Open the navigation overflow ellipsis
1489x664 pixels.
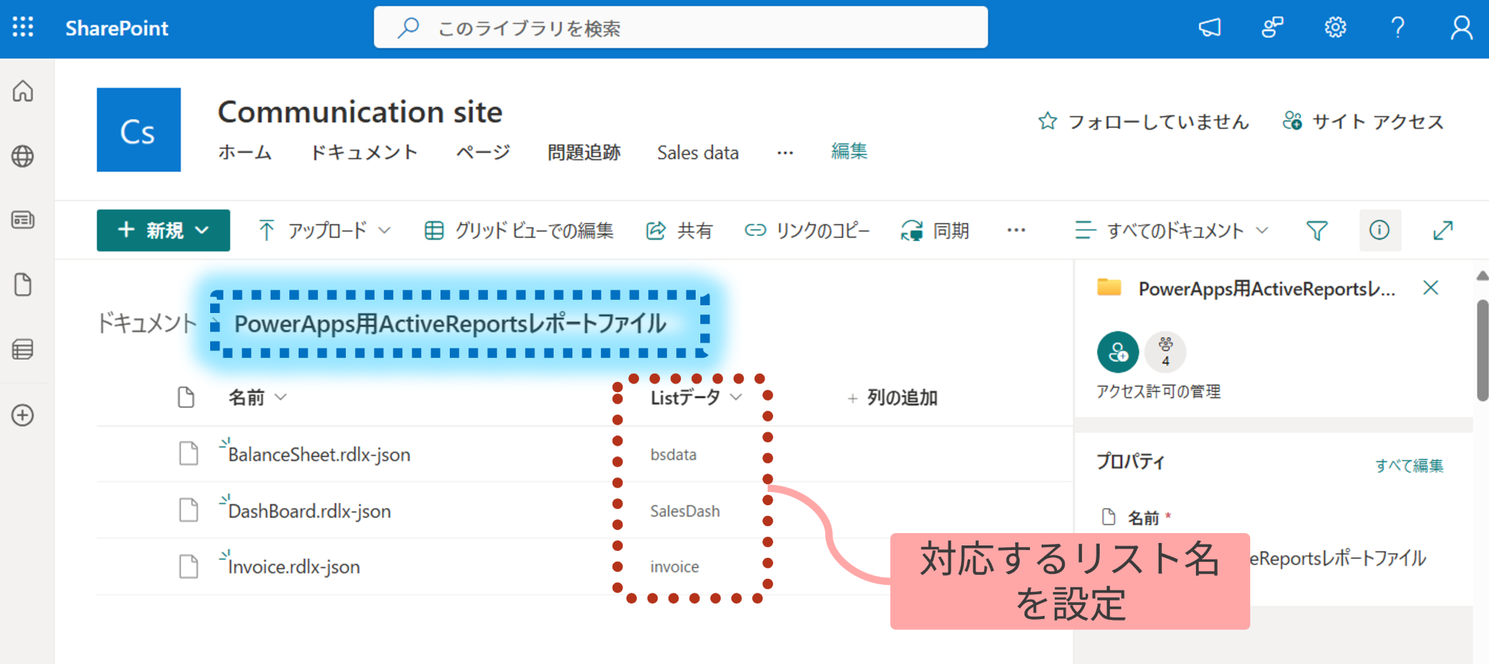pyautogui.click(x=785, y=153)
